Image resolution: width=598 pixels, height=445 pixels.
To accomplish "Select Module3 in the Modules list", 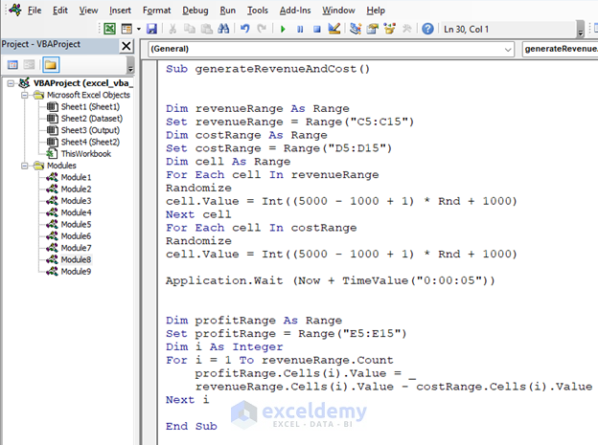I will click(x=76, y=201).
